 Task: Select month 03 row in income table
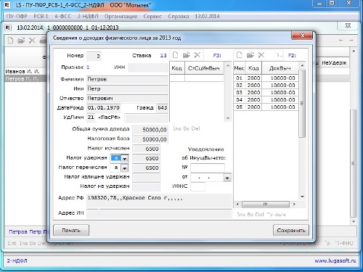point(266,93)
